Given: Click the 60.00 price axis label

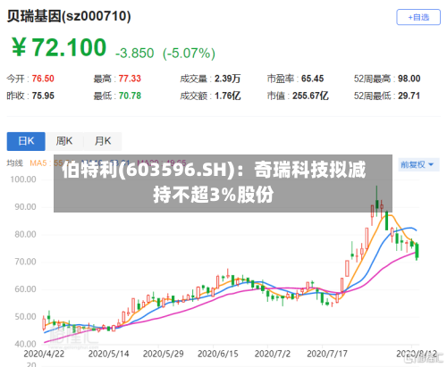Looking at the screenshot, I should point(25,289).
